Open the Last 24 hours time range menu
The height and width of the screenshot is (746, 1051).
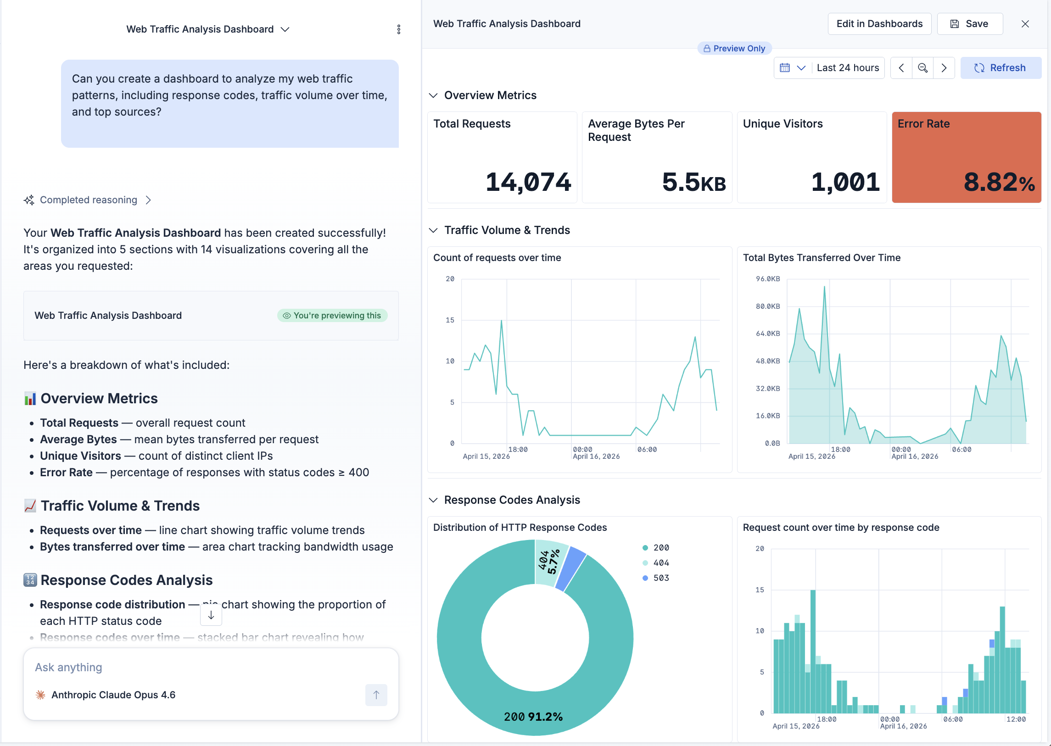848,67
